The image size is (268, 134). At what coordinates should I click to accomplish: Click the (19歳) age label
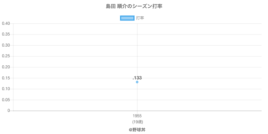(137, 122)
